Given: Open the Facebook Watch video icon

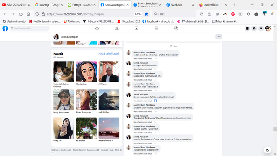Looking at the screenshot, I should (137, 29).
